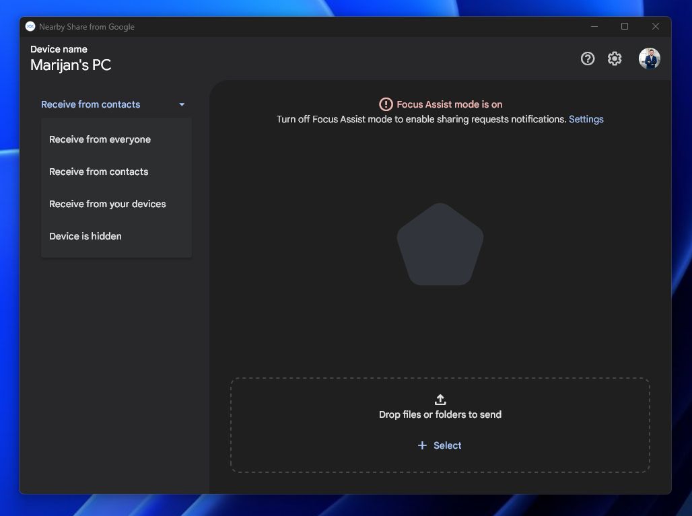
Task: Choose Receive from contacts in the list
Action: pos(116,172)
